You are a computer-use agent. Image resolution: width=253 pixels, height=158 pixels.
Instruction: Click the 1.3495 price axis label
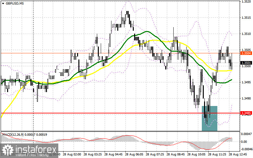click(x=246, y=82)
